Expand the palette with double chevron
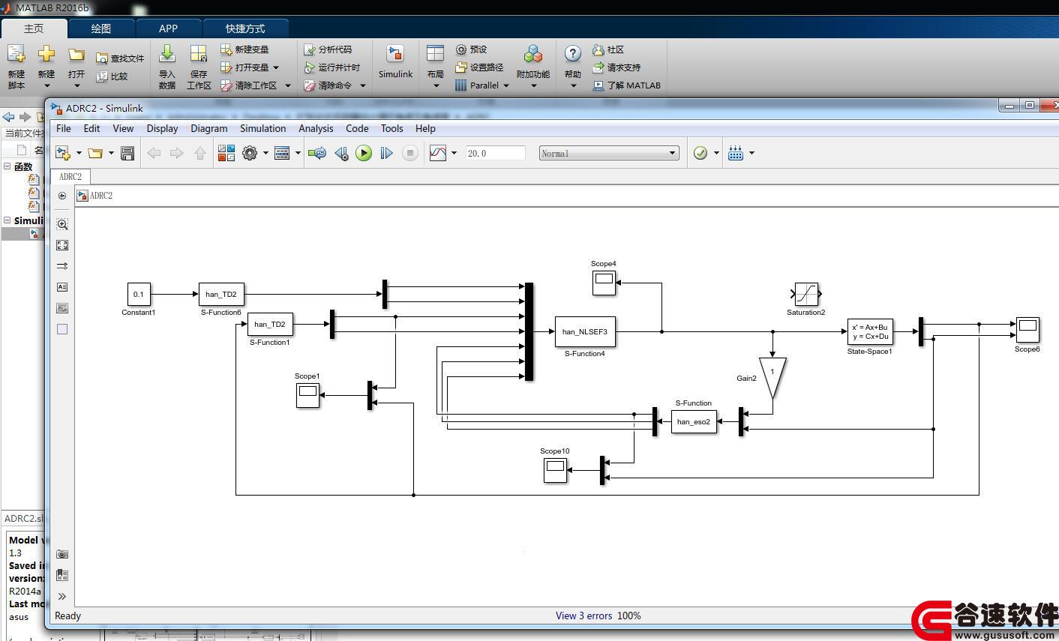The image size is (1059, 641). [62, 597]
